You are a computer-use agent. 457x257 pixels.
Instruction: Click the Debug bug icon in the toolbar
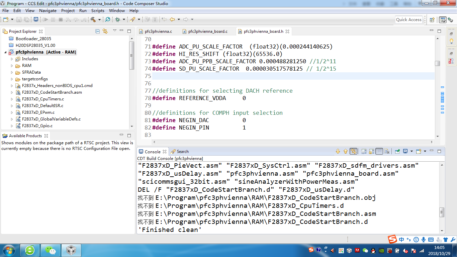[117, 20]
